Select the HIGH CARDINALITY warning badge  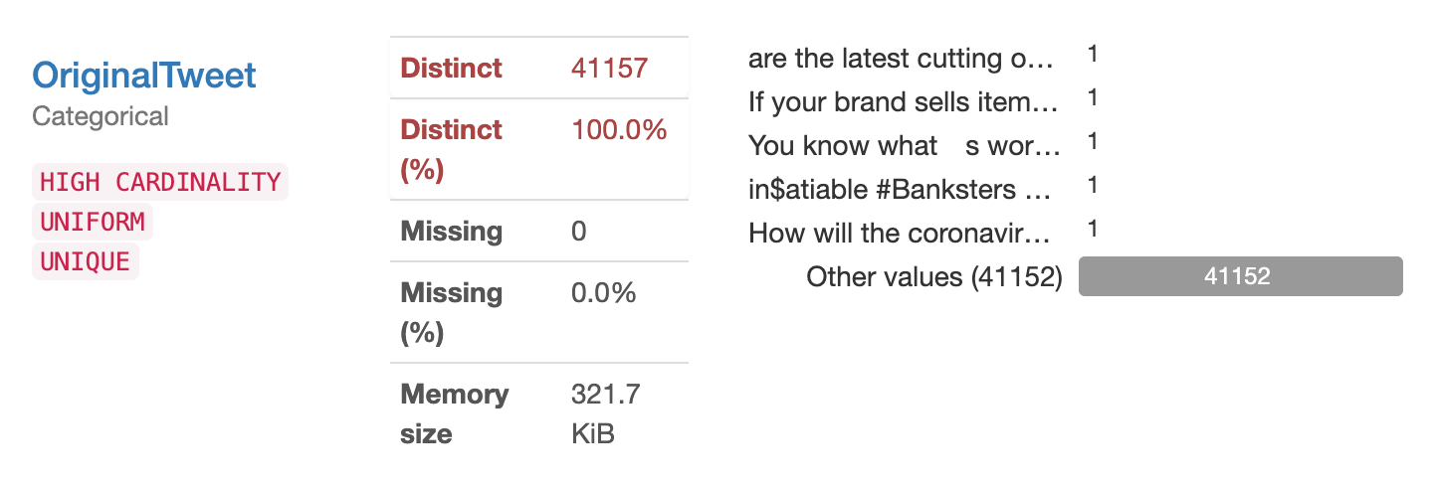[160, 182]
